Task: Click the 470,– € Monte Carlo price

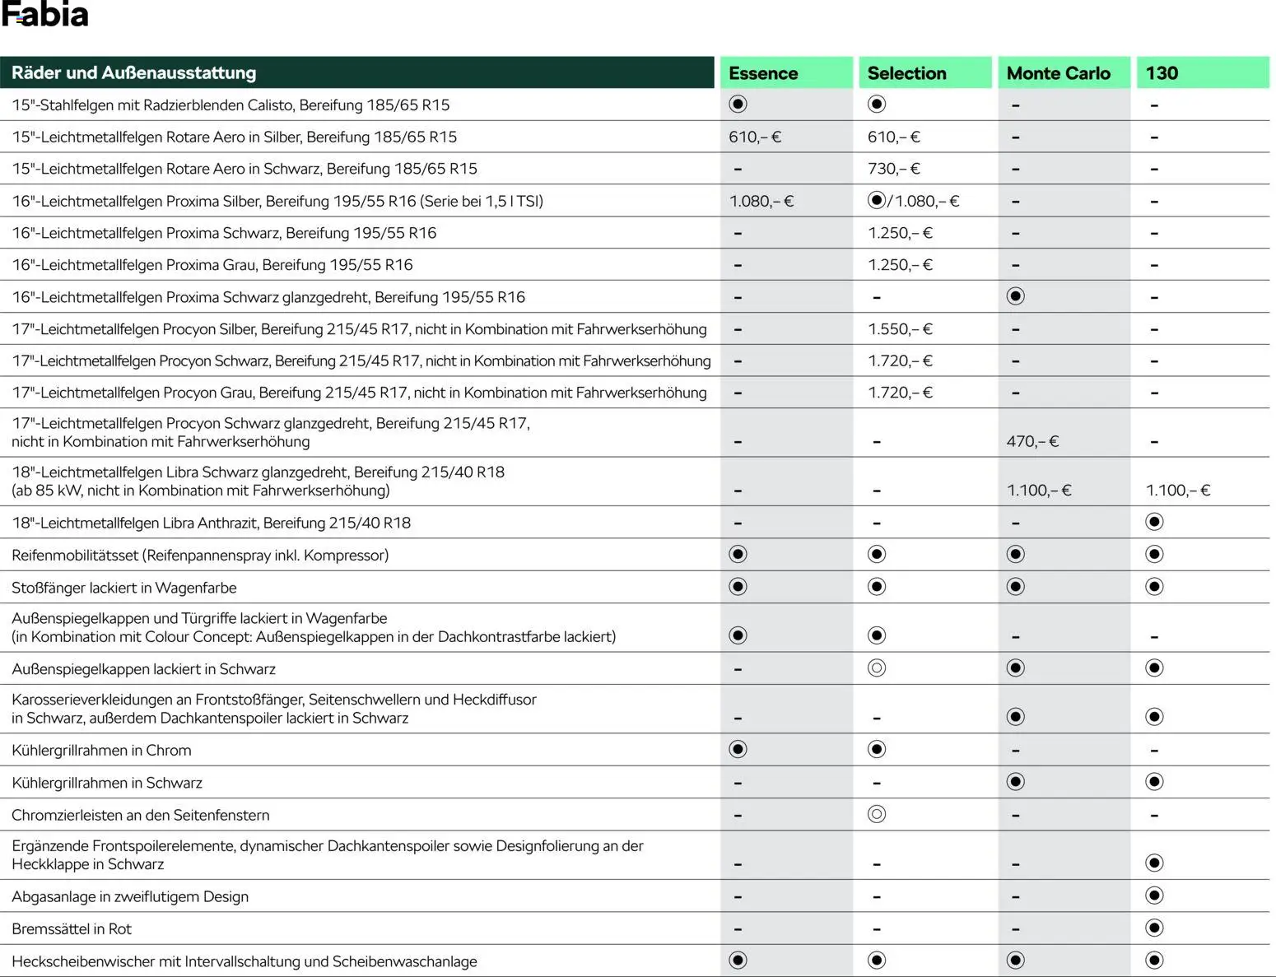Action: point(1032,442)
